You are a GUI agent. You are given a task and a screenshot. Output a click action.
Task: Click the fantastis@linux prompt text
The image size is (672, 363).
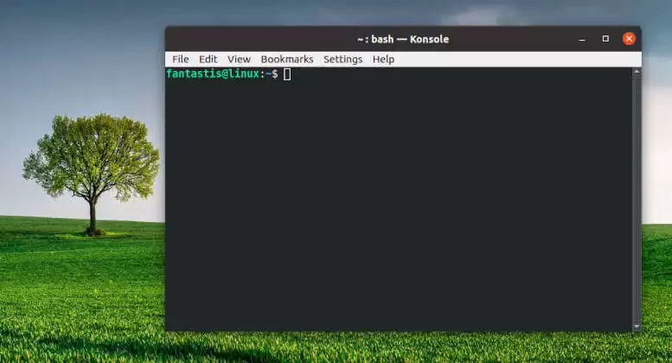(x=213, y=73)
